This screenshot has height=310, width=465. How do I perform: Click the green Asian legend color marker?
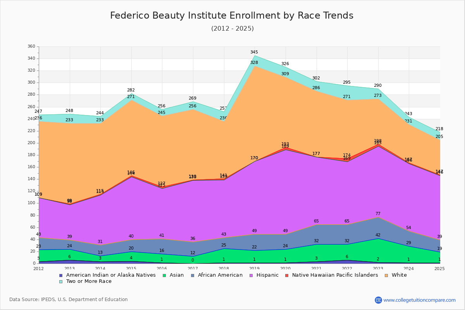click(x=164, y=275)
